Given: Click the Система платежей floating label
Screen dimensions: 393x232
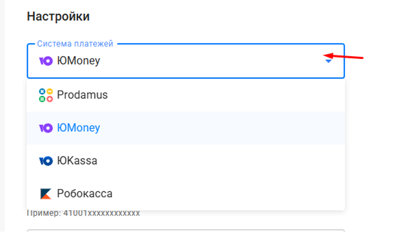Looking at the screenshot, I should [x=75, y=43].
